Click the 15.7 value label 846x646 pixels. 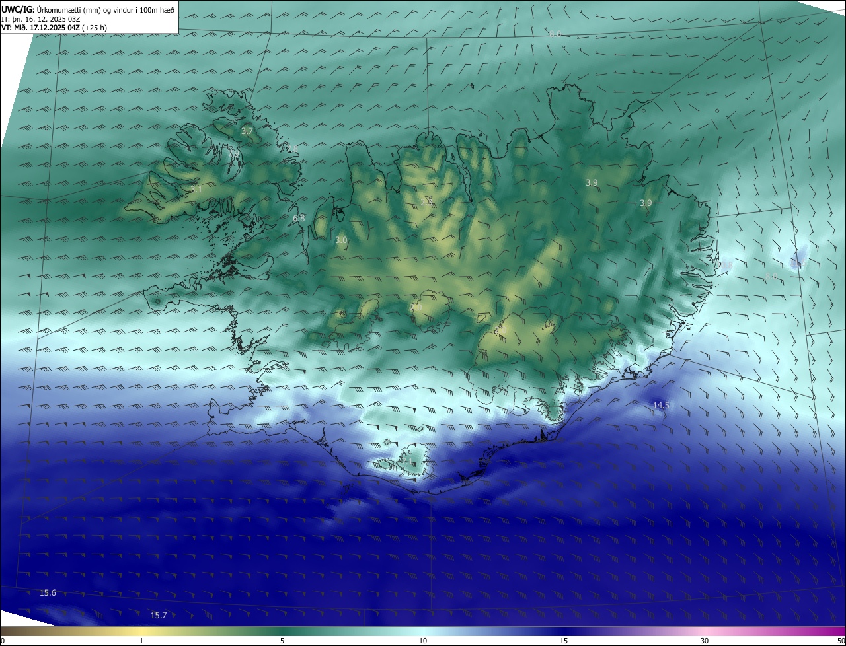(x=159, y=616)
